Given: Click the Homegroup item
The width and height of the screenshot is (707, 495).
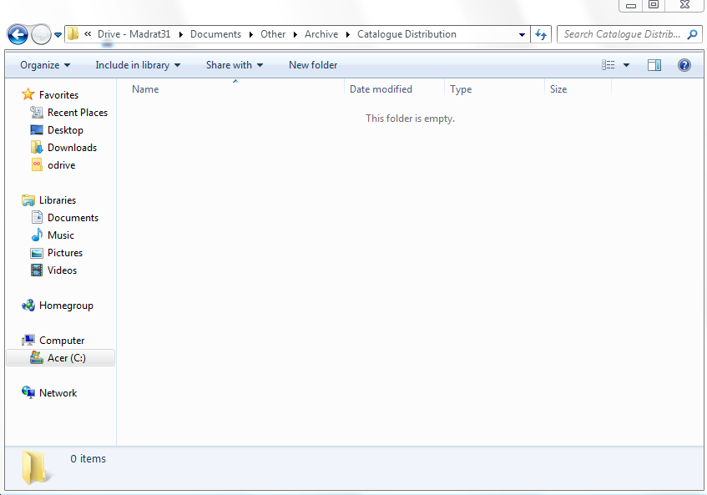Looking at the screenshot, I should (66, 306).
